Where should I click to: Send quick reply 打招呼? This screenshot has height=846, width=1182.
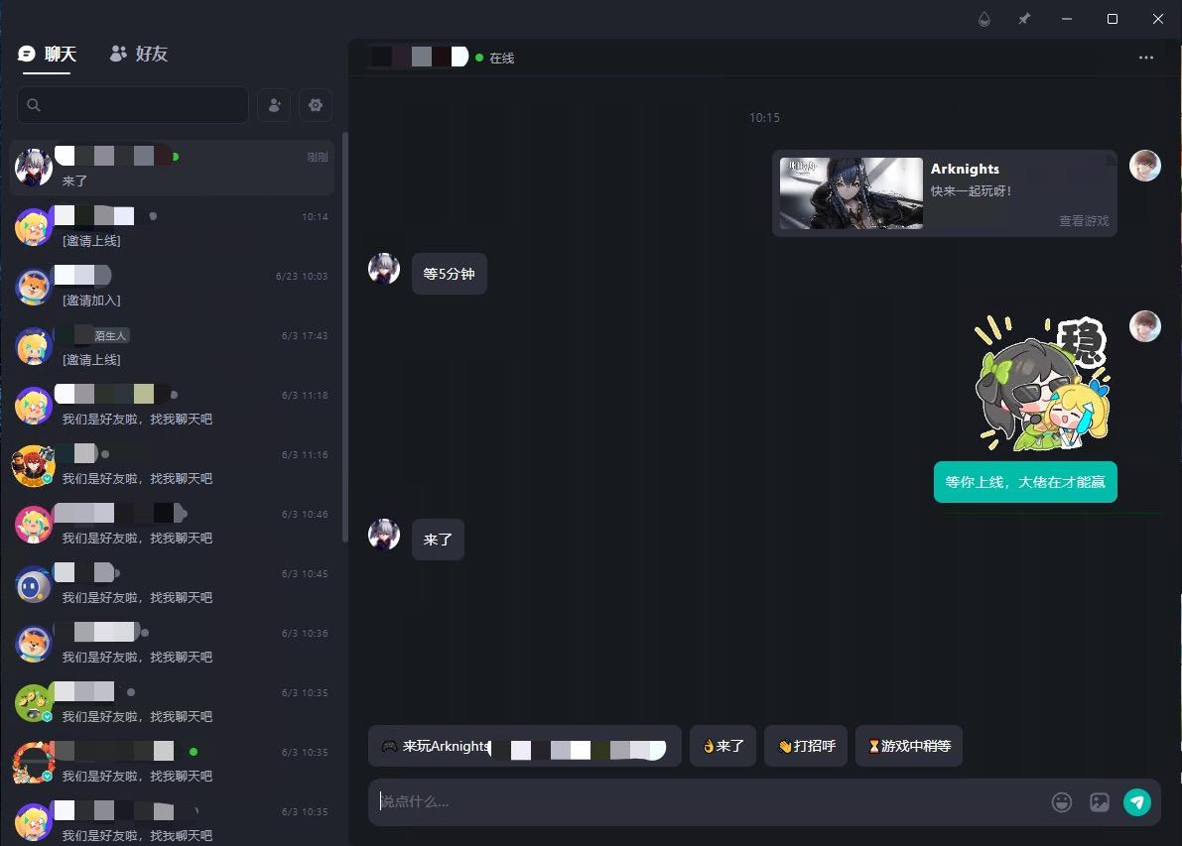coord(806,746)
